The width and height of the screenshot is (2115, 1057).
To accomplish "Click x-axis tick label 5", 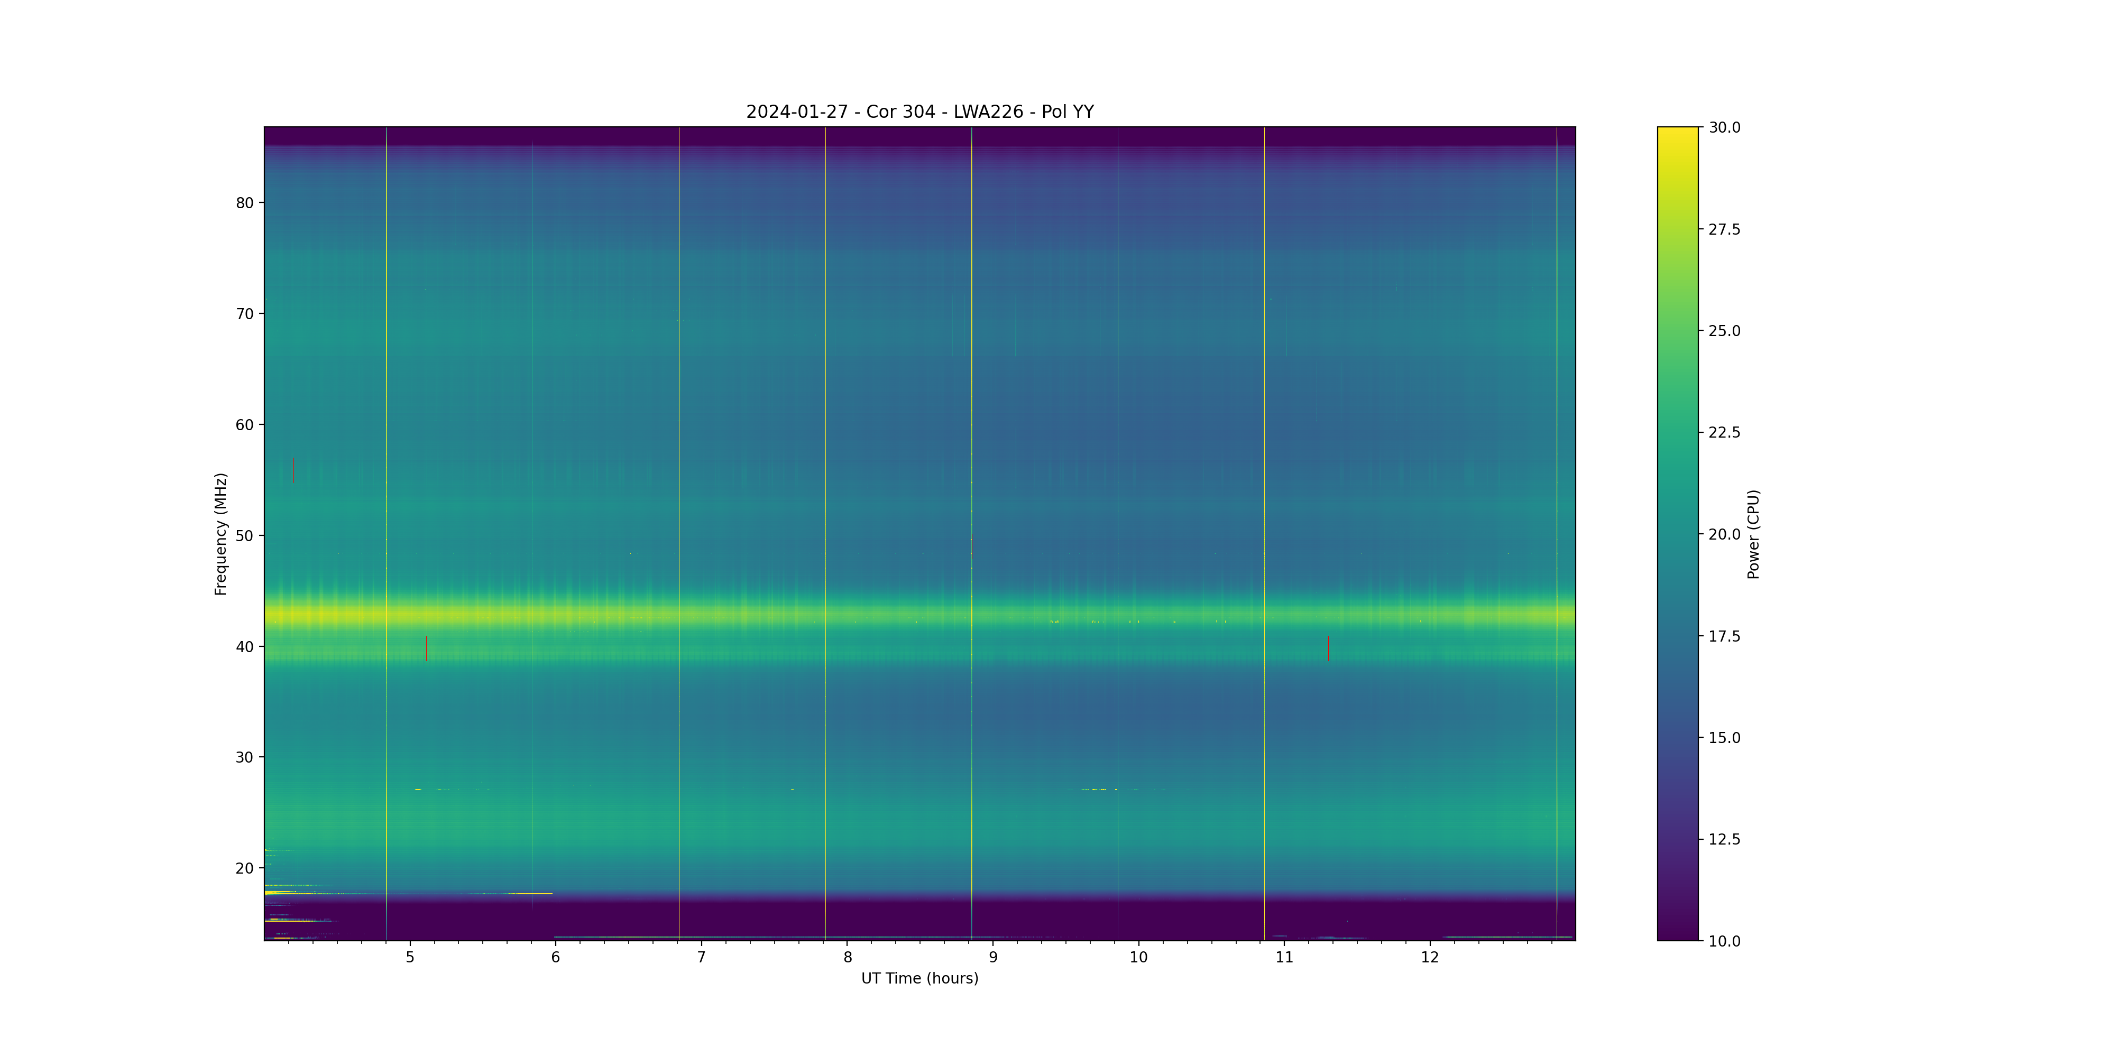I will (410, 957).
